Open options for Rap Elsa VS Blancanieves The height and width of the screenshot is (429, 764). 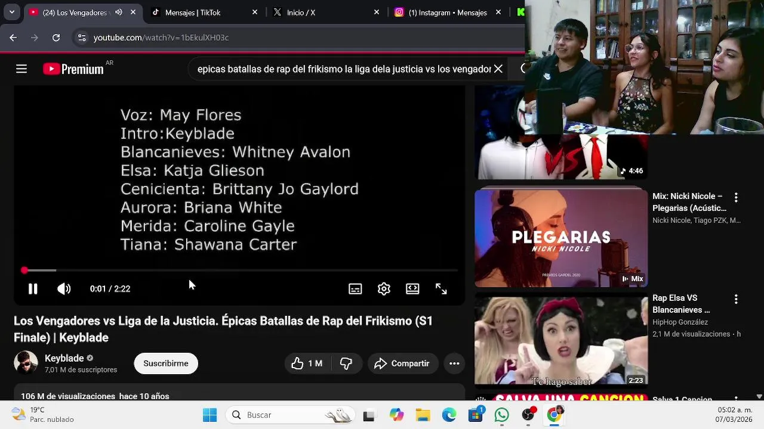coord(736,299)
